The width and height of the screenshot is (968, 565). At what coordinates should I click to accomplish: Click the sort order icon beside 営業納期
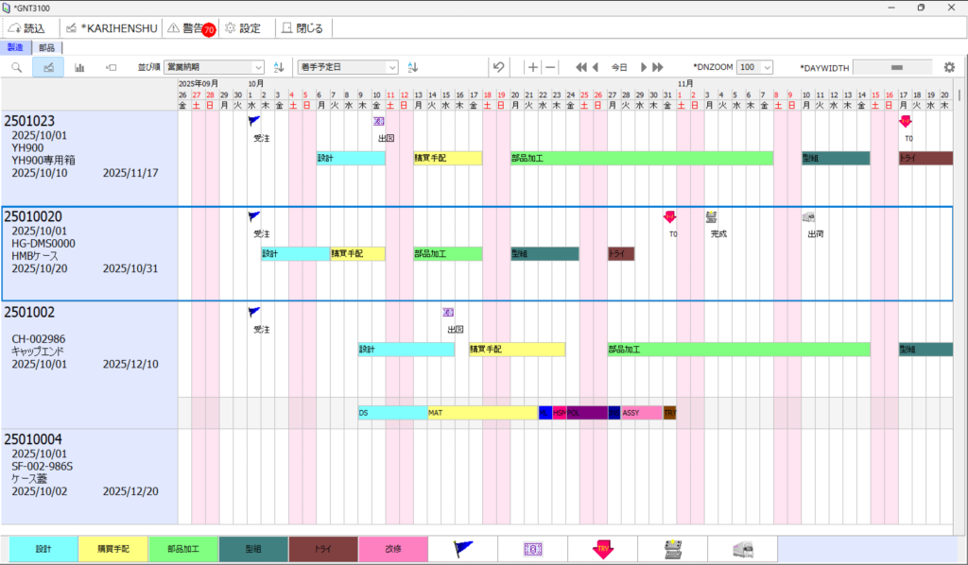(x=279, y=67)
